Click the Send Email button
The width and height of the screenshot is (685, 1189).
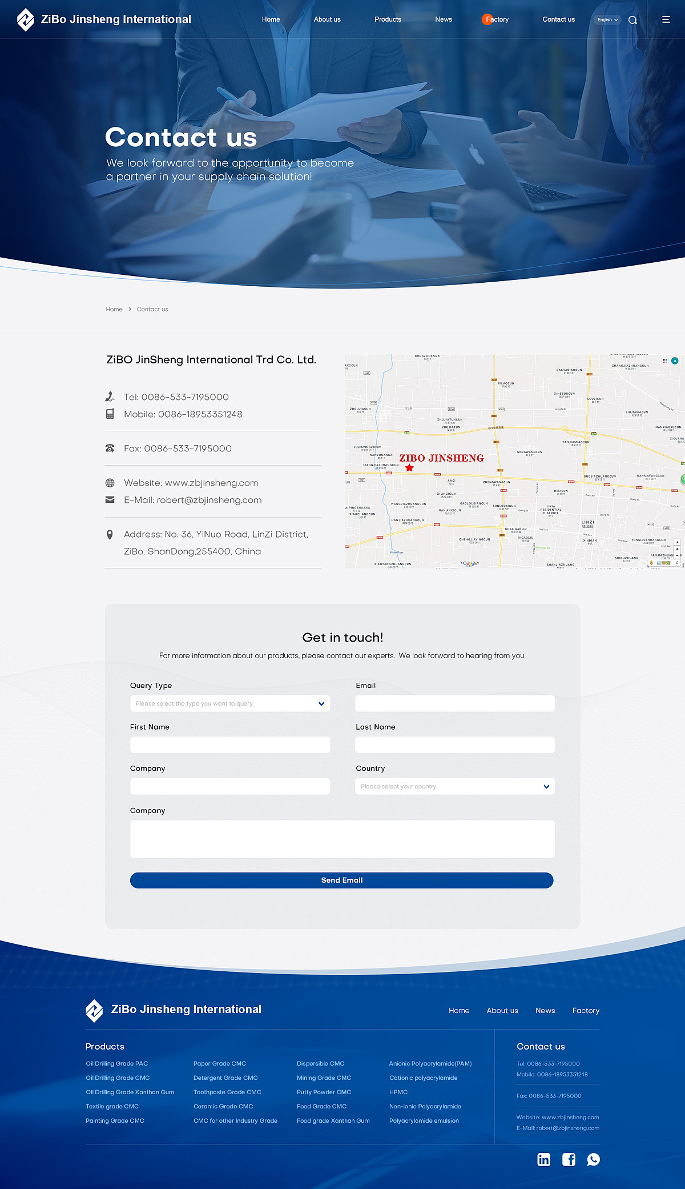click(341, 880)
